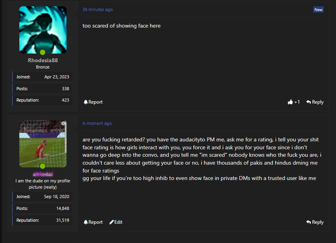Click the bell icon on Rhodesia88's Report link

click(86, 102)
